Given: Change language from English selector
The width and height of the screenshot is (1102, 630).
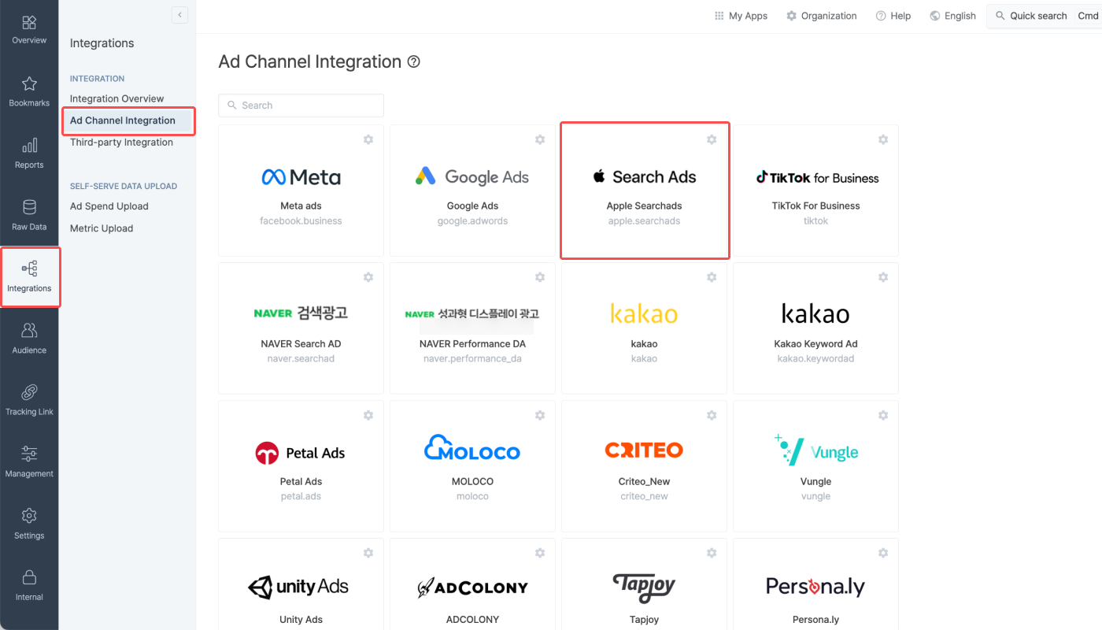Looking at the screenshot, I should pyautogui.click(x=952, y=16).
